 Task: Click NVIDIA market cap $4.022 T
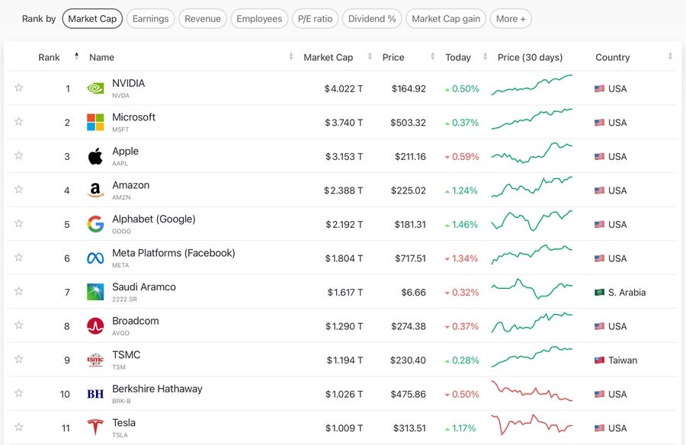click(344, 89)
